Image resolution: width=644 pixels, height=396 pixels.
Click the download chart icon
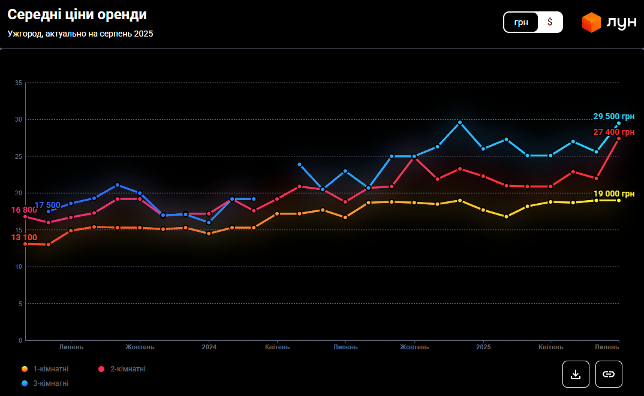576,374
